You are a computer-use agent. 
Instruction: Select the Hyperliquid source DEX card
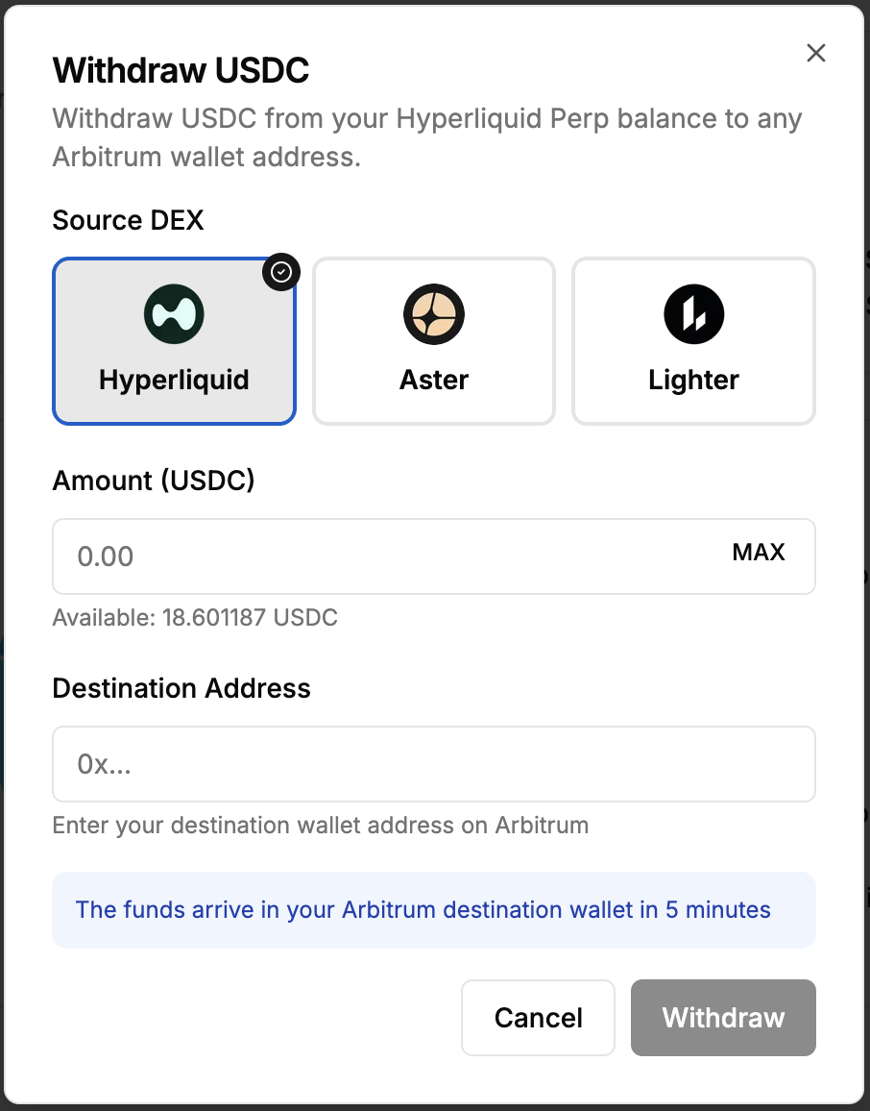click(x=174, y=341)
